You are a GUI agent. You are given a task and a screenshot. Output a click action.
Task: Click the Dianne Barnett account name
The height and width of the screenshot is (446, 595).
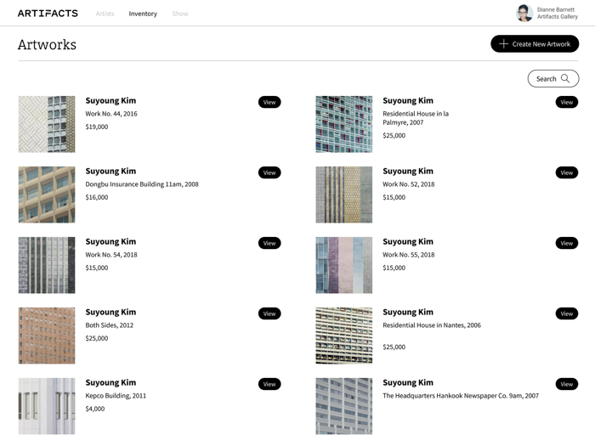(x=555, y=9)
